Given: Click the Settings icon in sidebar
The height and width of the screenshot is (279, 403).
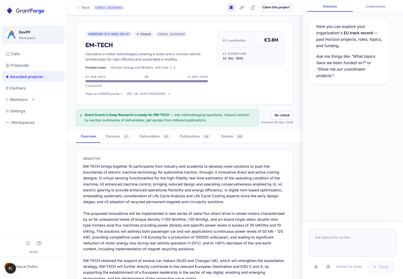Looking at the screenshot, I should pos(7,111).
